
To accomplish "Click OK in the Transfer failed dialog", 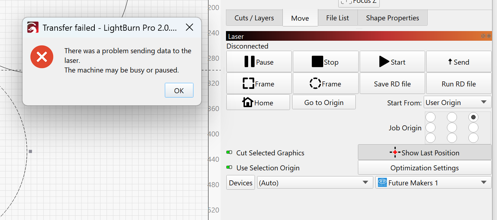I will point(179,90).
